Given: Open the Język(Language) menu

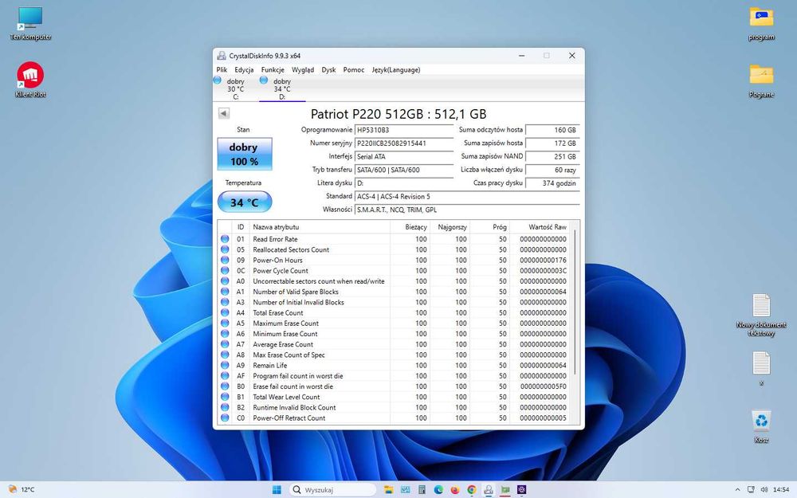Looking at the screenshot, I should tap(396, 69).
